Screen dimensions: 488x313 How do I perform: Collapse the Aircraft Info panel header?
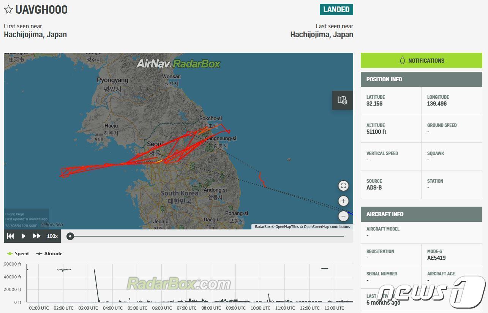click(421, 214)
